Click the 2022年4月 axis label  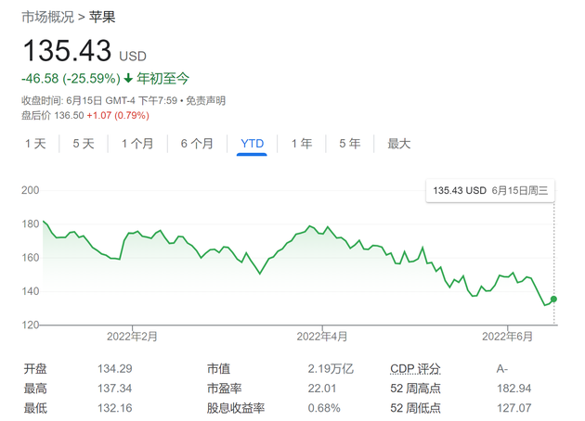point(322,337)
